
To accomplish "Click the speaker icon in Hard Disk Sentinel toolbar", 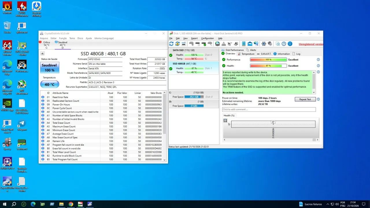I will pos(270,44).
